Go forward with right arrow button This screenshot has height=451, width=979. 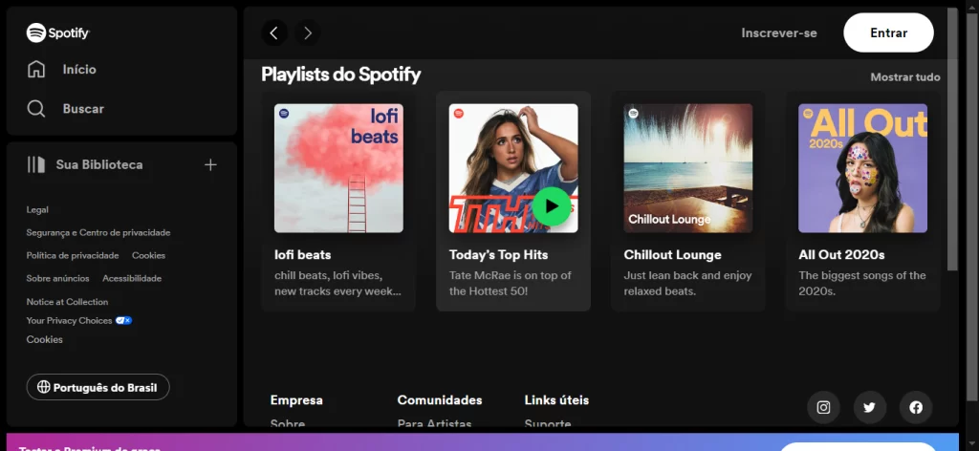click(x=307, y=33)
